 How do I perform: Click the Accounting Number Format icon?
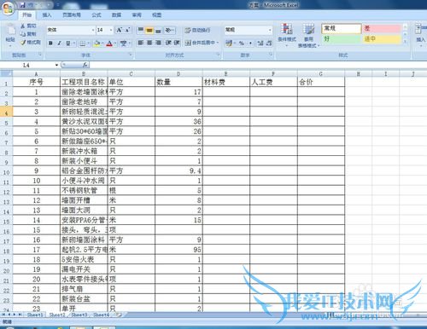[229, 43]
